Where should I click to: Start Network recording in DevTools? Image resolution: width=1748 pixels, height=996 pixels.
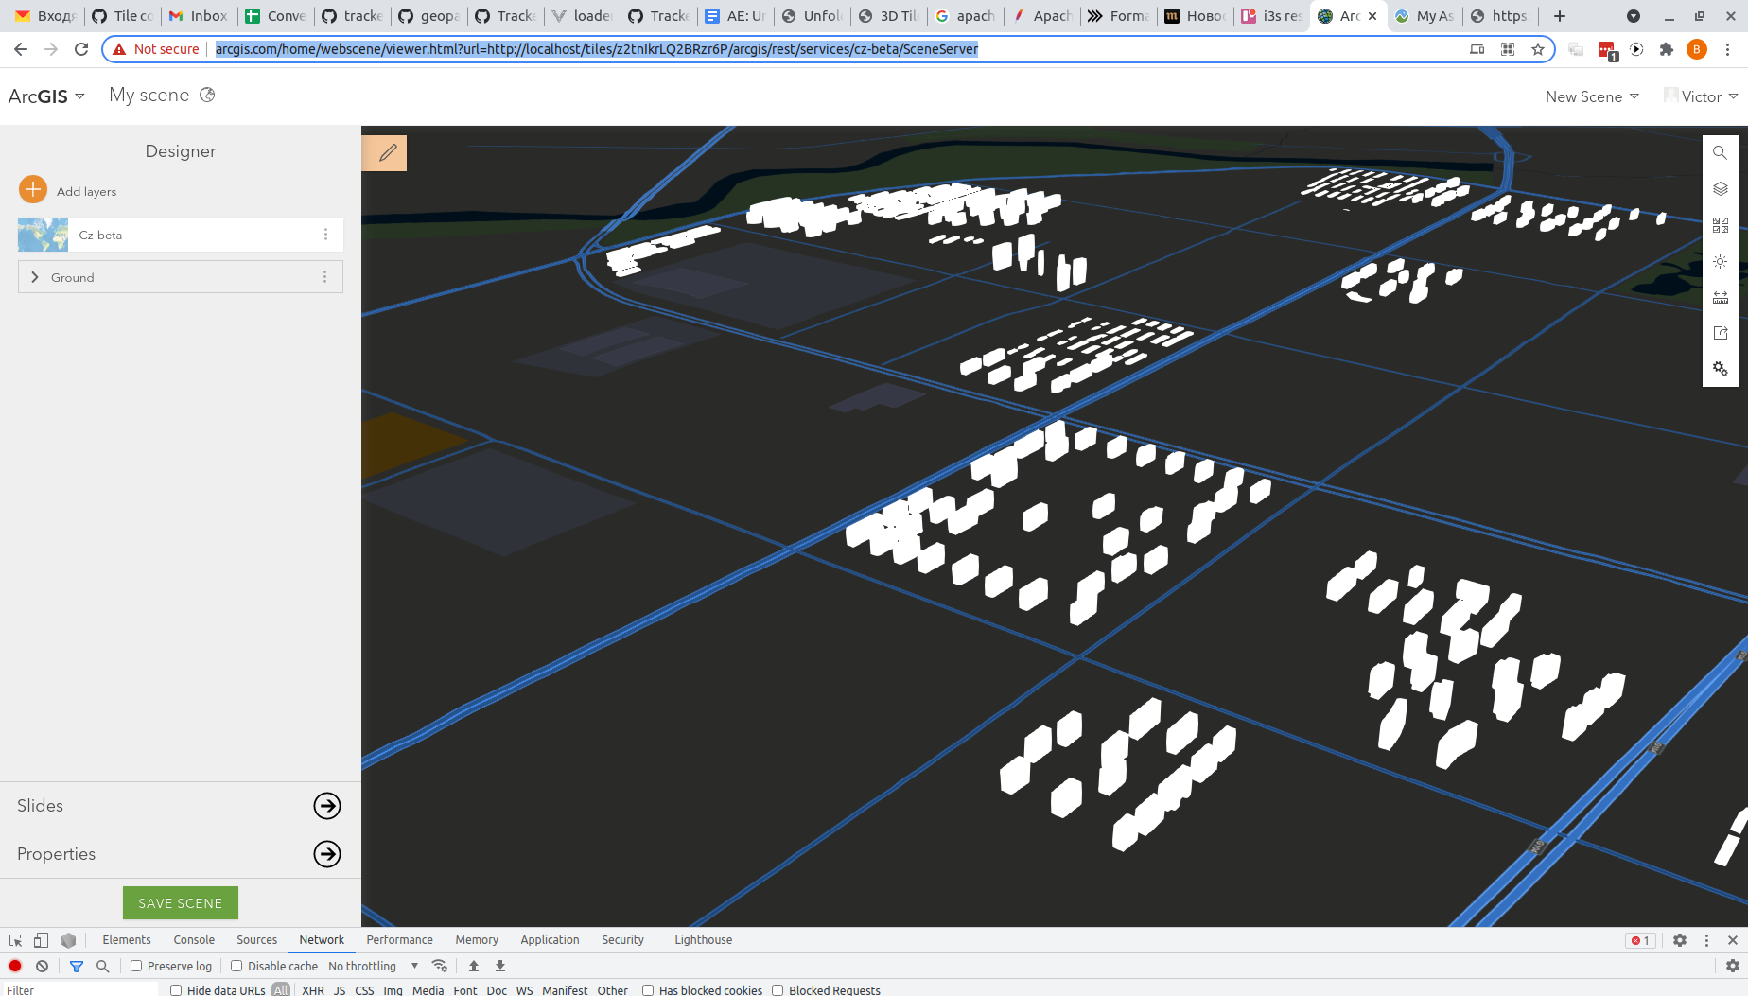[14, 966]
